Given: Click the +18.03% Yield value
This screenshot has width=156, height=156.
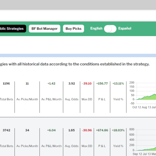Looking at the screenshot, I should [118, 130].
